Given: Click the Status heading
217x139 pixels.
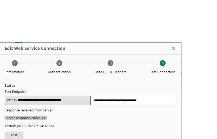Looking at the screenshot, I should coord(10,85).
